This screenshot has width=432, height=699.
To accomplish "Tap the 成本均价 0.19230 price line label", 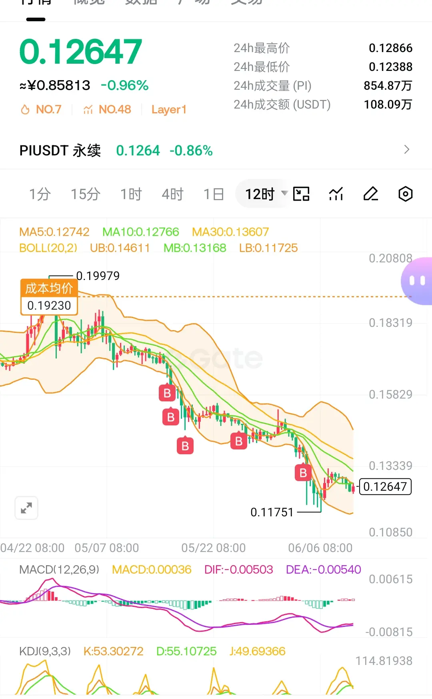I will click(x=49, y=297).
